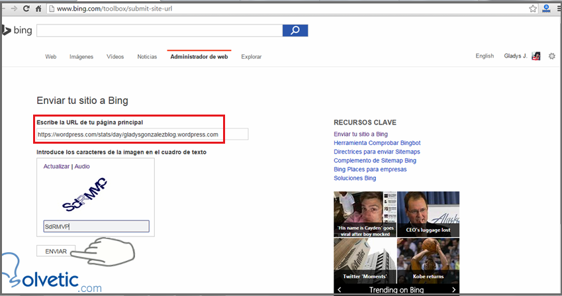The image size is (562, 296).
Task: Switch language to English
Action: pos(485,56)
